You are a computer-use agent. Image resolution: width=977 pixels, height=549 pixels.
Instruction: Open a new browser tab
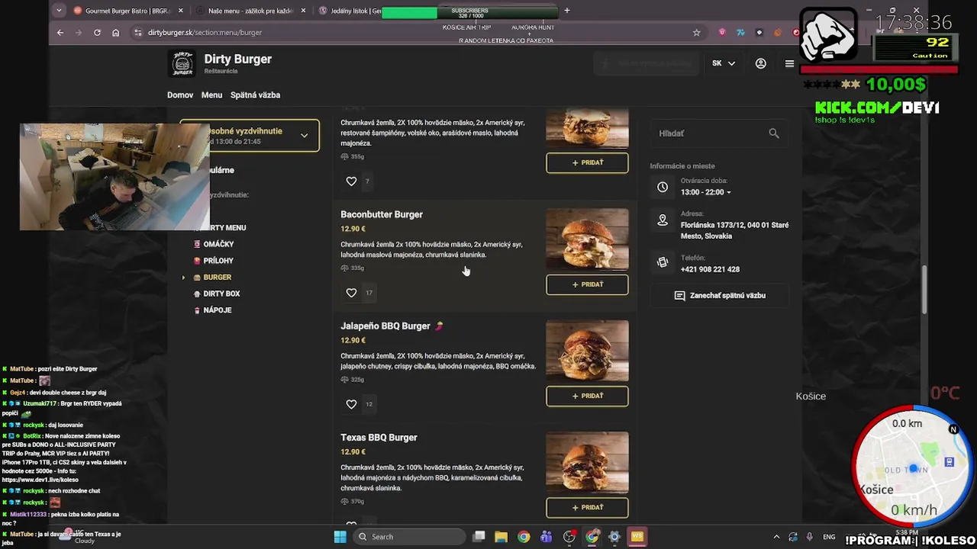[566, 11]
